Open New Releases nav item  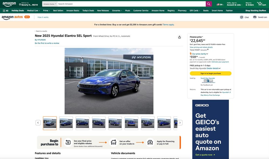coord(103,11)
